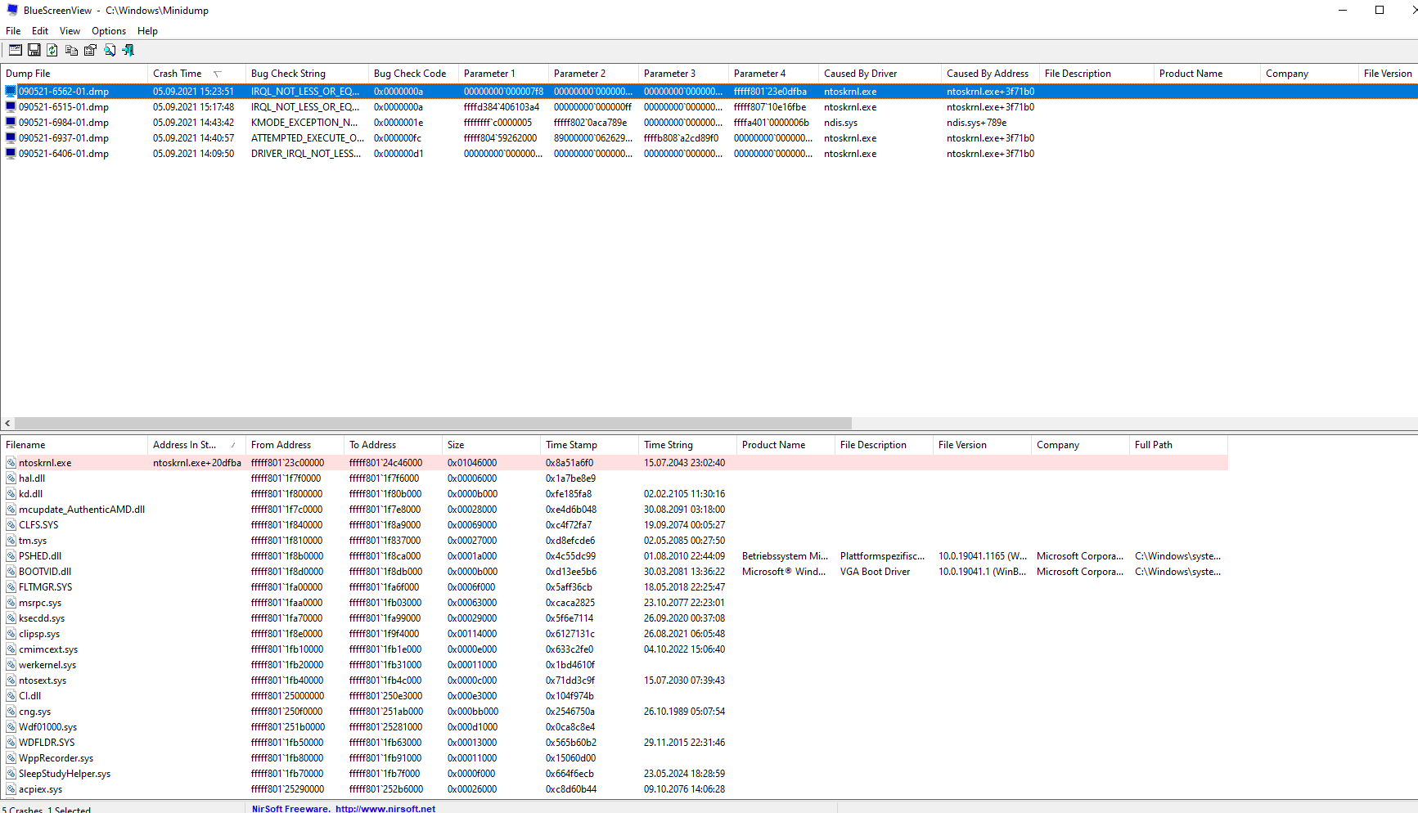
Task: Sort by the Address In Stack header
Action: [196, 445]
